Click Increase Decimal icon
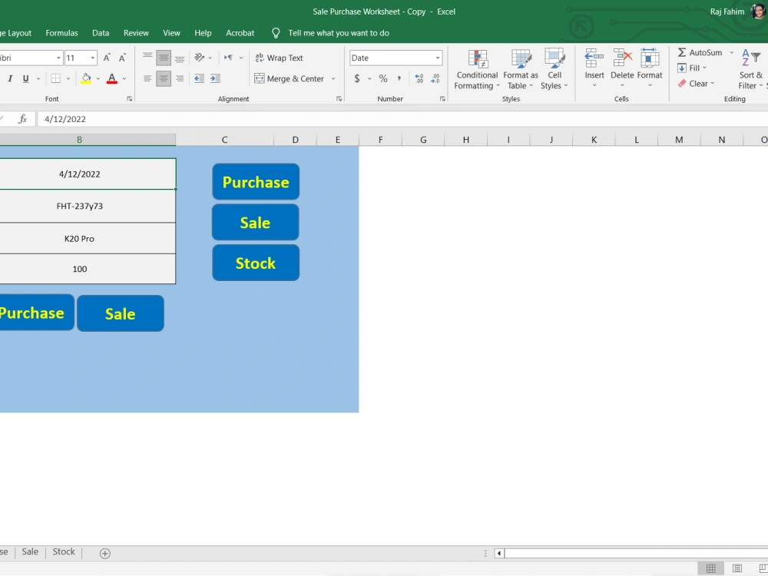 coord(419,78)
